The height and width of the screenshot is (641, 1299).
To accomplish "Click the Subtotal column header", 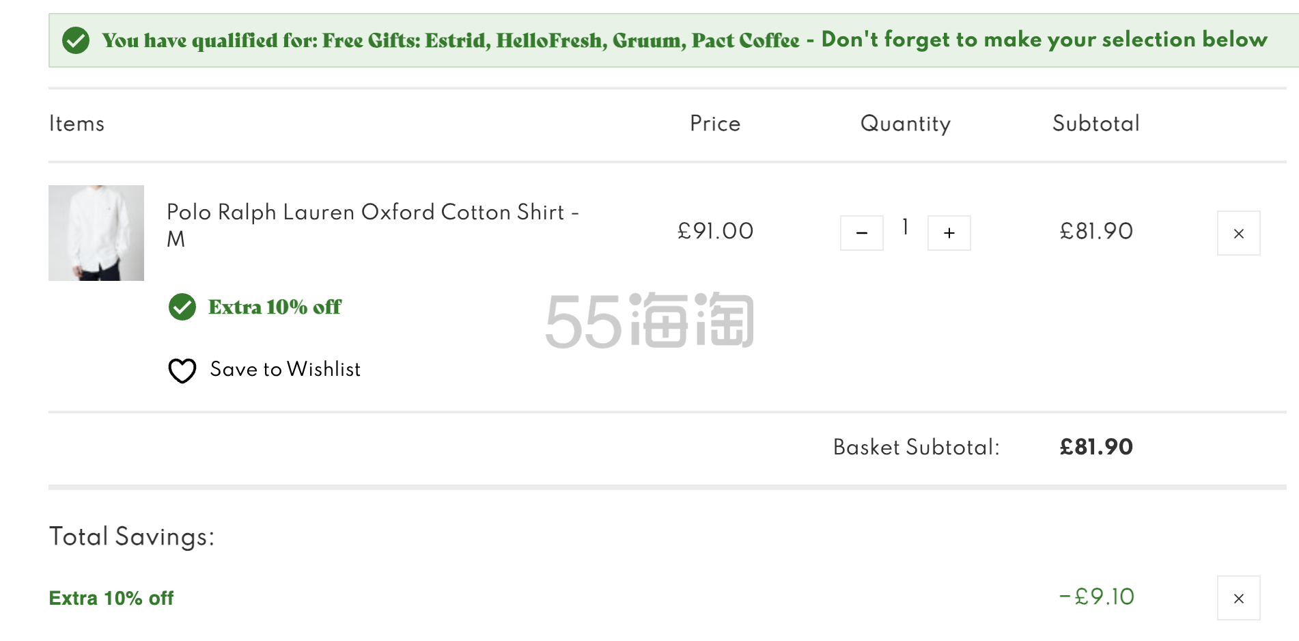I will [1095, 124].
